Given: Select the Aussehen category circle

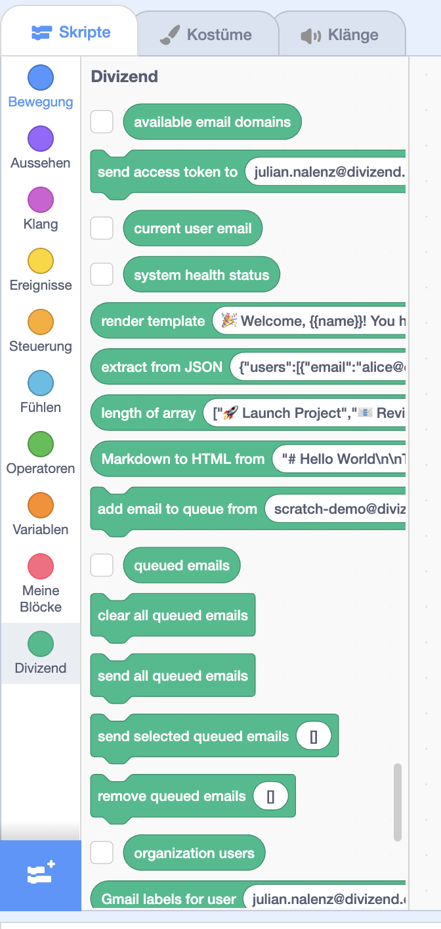Looking at the screenshot, I should (x=41, y=139).
